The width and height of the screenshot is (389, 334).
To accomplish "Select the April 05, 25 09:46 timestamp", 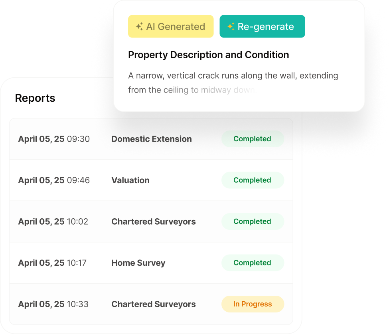I will (x=54, y=180).
